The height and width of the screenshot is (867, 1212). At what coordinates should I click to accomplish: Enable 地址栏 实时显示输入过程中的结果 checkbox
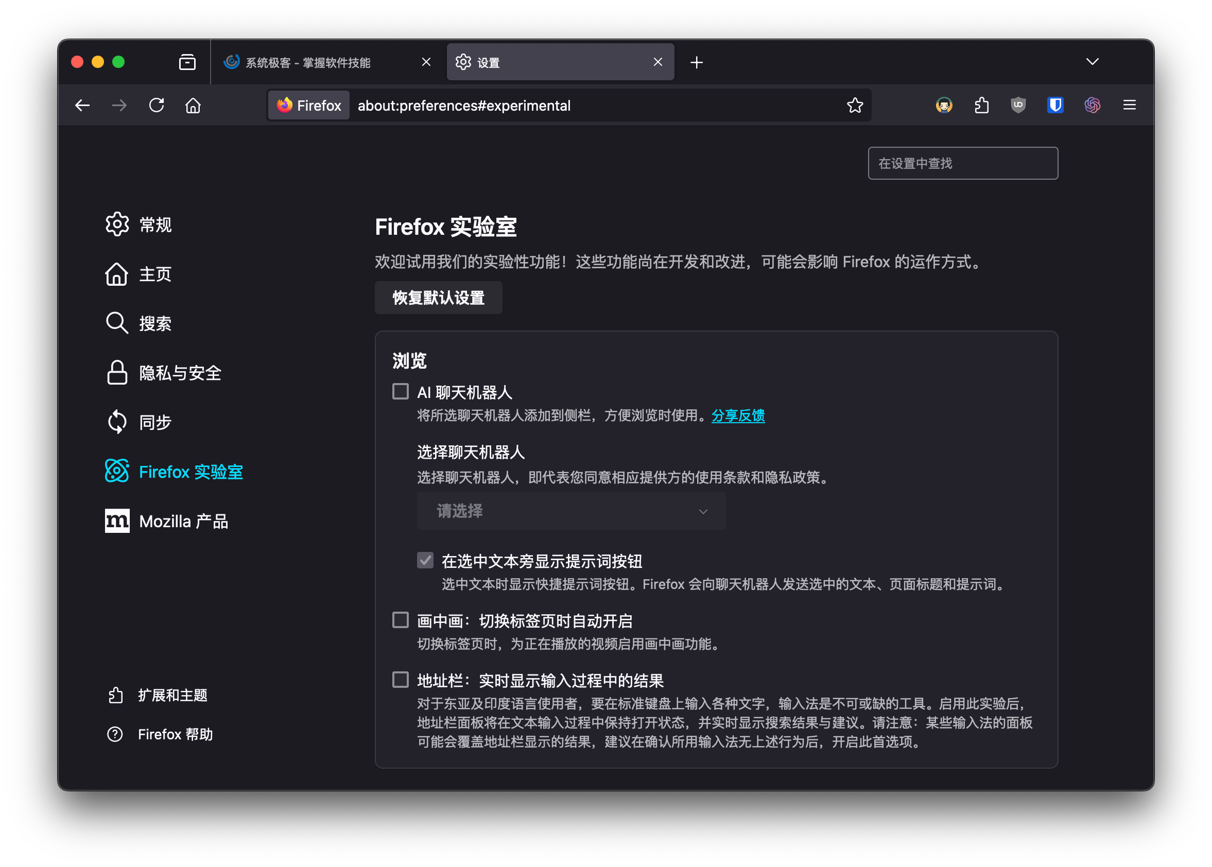click(401, 680)
